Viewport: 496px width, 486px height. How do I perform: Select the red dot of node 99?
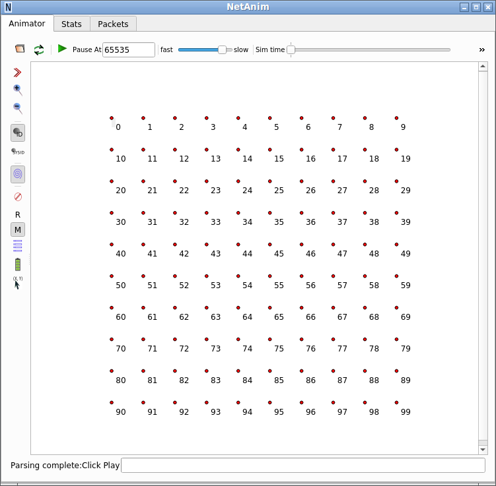coord(396,403)
